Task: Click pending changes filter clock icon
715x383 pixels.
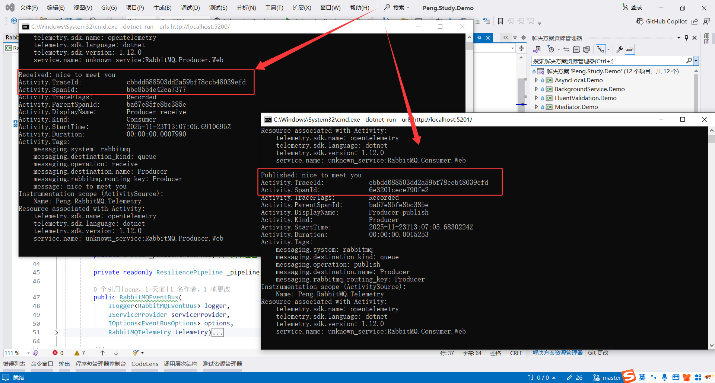Action: point(551,49)
